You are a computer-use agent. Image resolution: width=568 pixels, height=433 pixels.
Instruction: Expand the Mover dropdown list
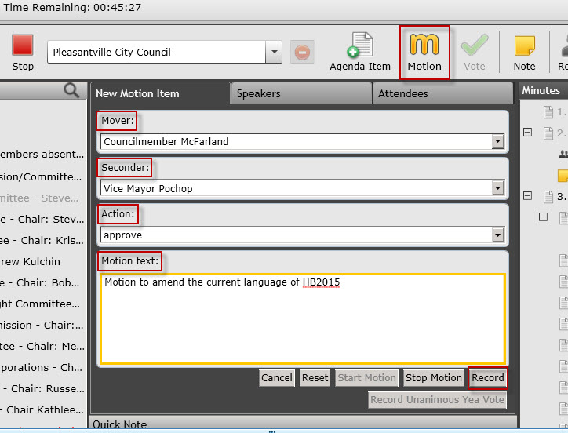[497, 142]
